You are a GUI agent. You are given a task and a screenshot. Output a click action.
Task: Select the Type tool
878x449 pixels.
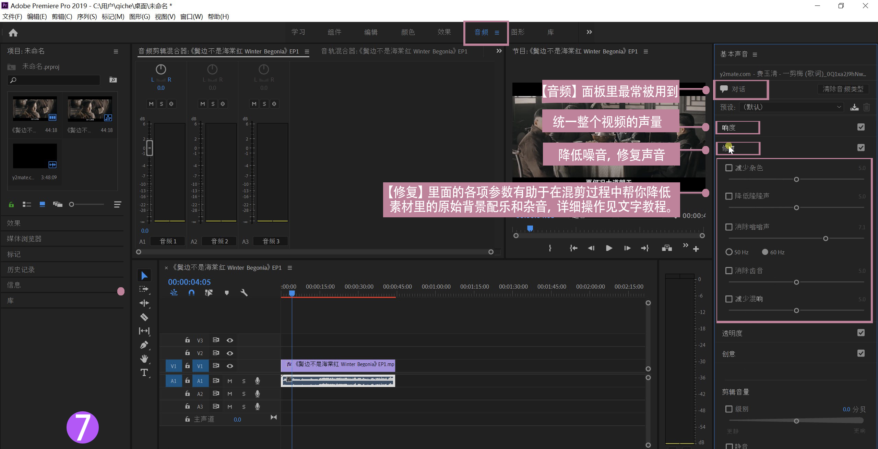click(144, 373)
